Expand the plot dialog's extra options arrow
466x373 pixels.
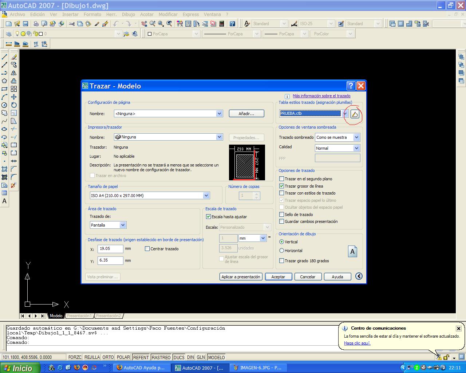359,276
